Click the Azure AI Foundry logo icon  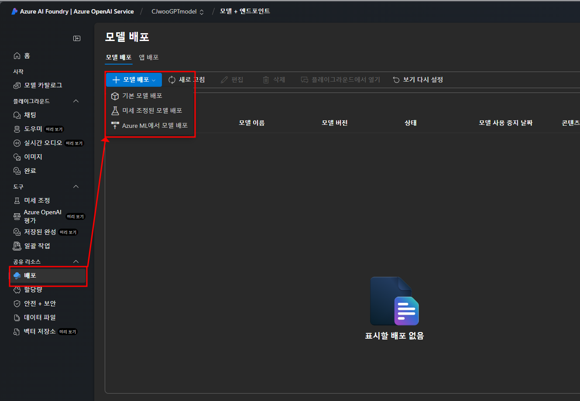coord(14,11)
